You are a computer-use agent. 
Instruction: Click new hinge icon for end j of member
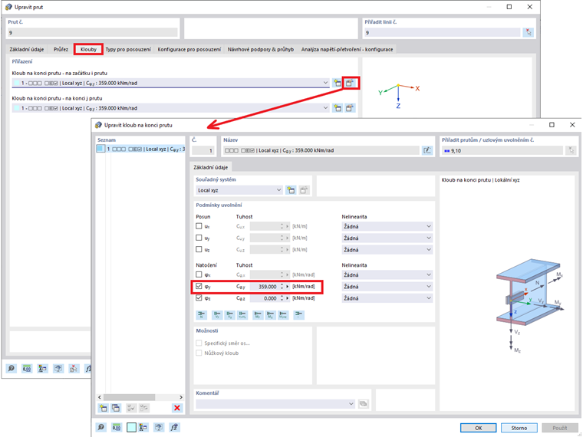point(338,108)
